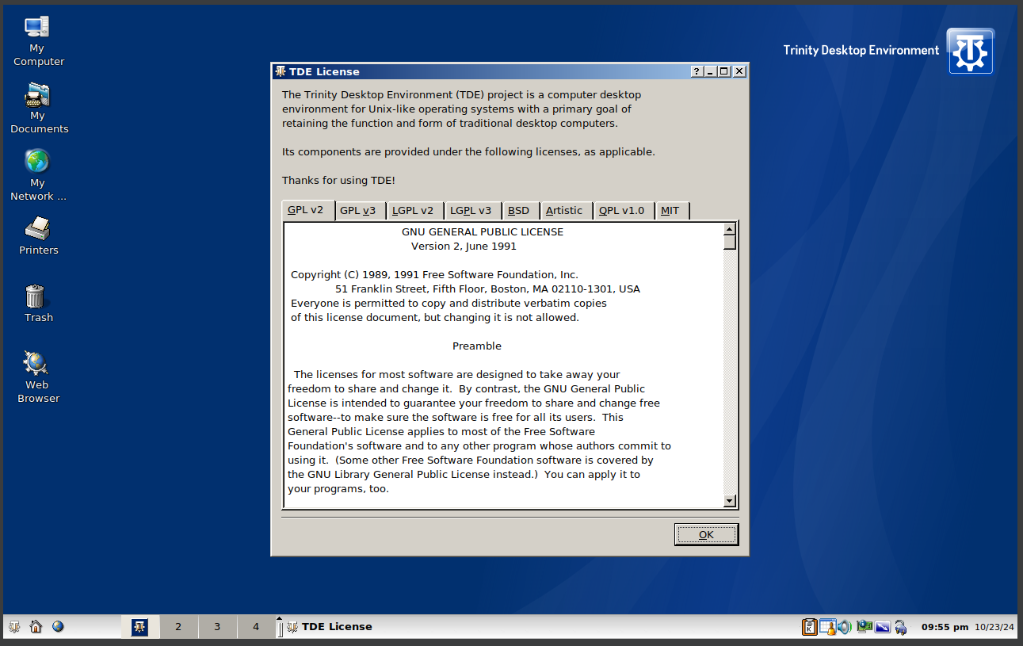The image size is (1023, 646).
Task: Open the BSD license tab
Action: coord(518,211)
